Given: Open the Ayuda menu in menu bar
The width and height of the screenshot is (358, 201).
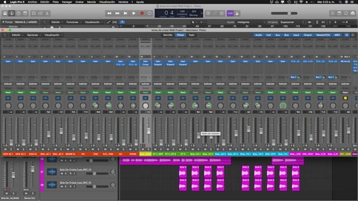Looking at the screenshot, I should click(x=140, y=2).
